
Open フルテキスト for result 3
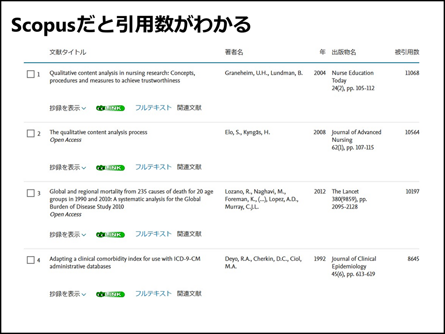153,234
